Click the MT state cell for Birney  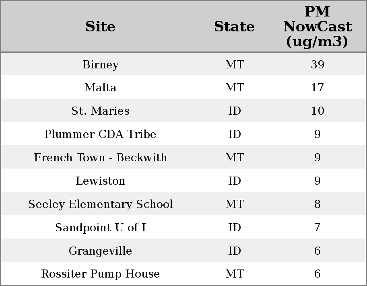[234, 65]
